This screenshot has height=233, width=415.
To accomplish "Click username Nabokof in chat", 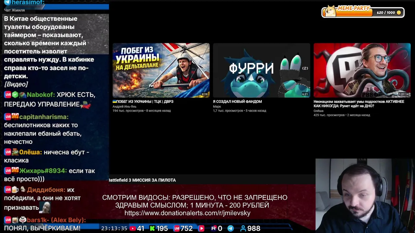I will [x=41, y=95].
